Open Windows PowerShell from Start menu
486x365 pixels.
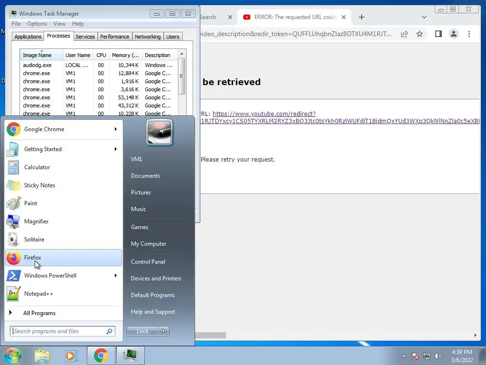pyautogui.click(x=64, y=275)
